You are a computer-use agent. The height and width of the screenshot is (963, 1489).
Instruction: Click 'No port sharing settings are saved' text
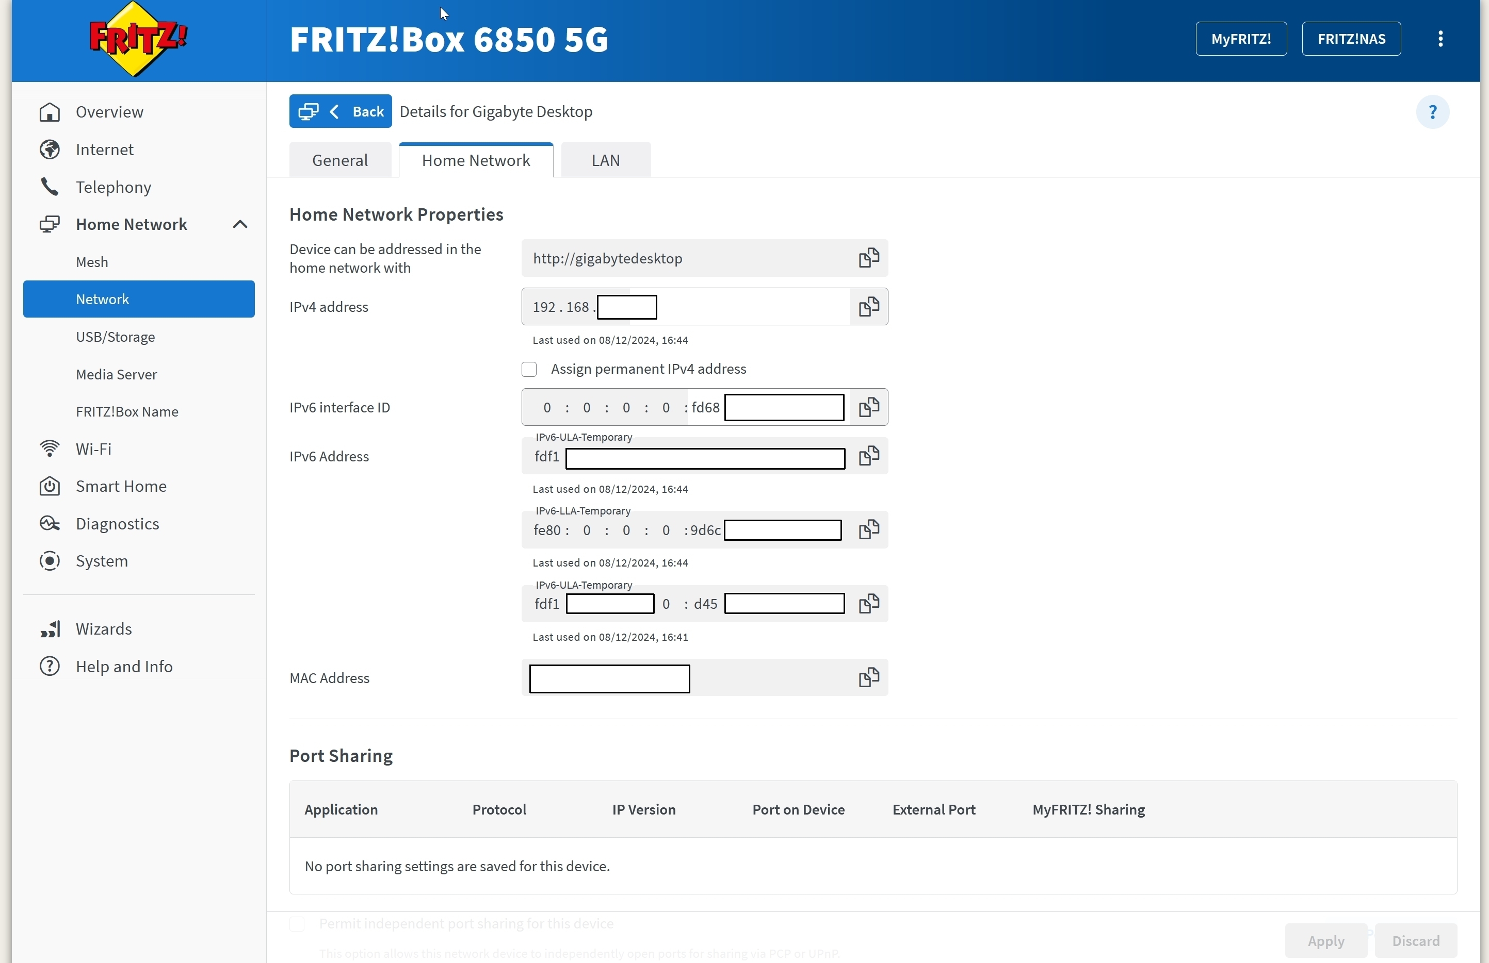pos(457,867)
